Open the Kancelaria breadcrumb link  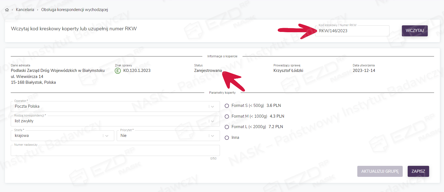(25, 10)
